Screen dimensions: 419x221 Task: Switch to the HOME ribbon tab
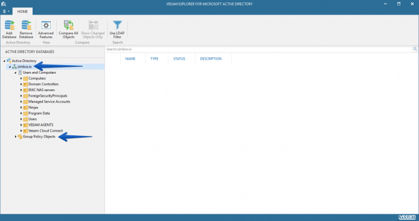coord(22,11)
